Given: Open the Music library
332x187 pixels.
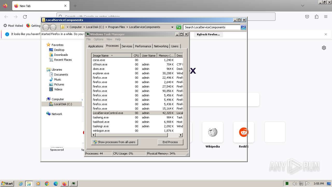Looking at the screenshot, I should 58,79.
